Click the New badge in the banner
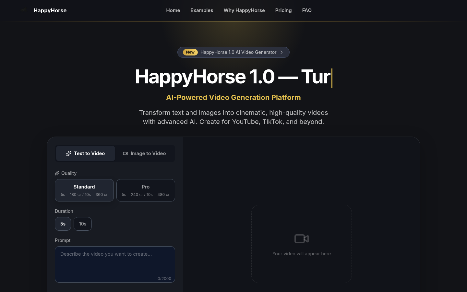Viewport: 467px width, 292px height. pos(190,52)
